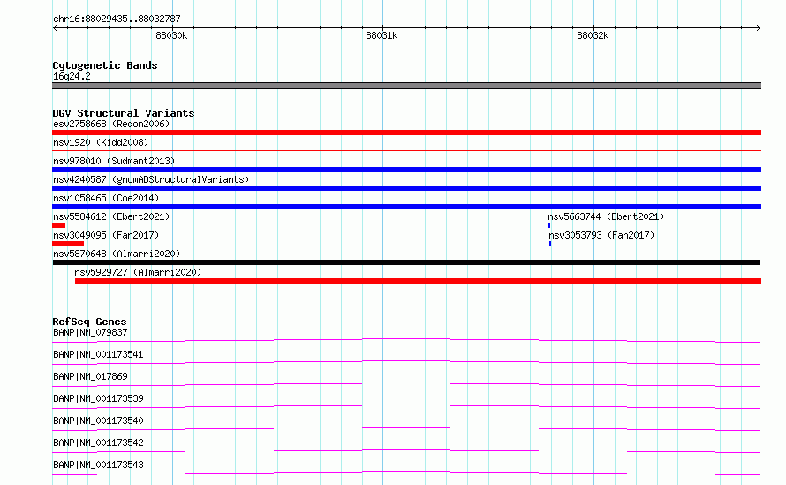
Task: Open transcript BANP|NM_001173539 label
Action: coord(98,398)
